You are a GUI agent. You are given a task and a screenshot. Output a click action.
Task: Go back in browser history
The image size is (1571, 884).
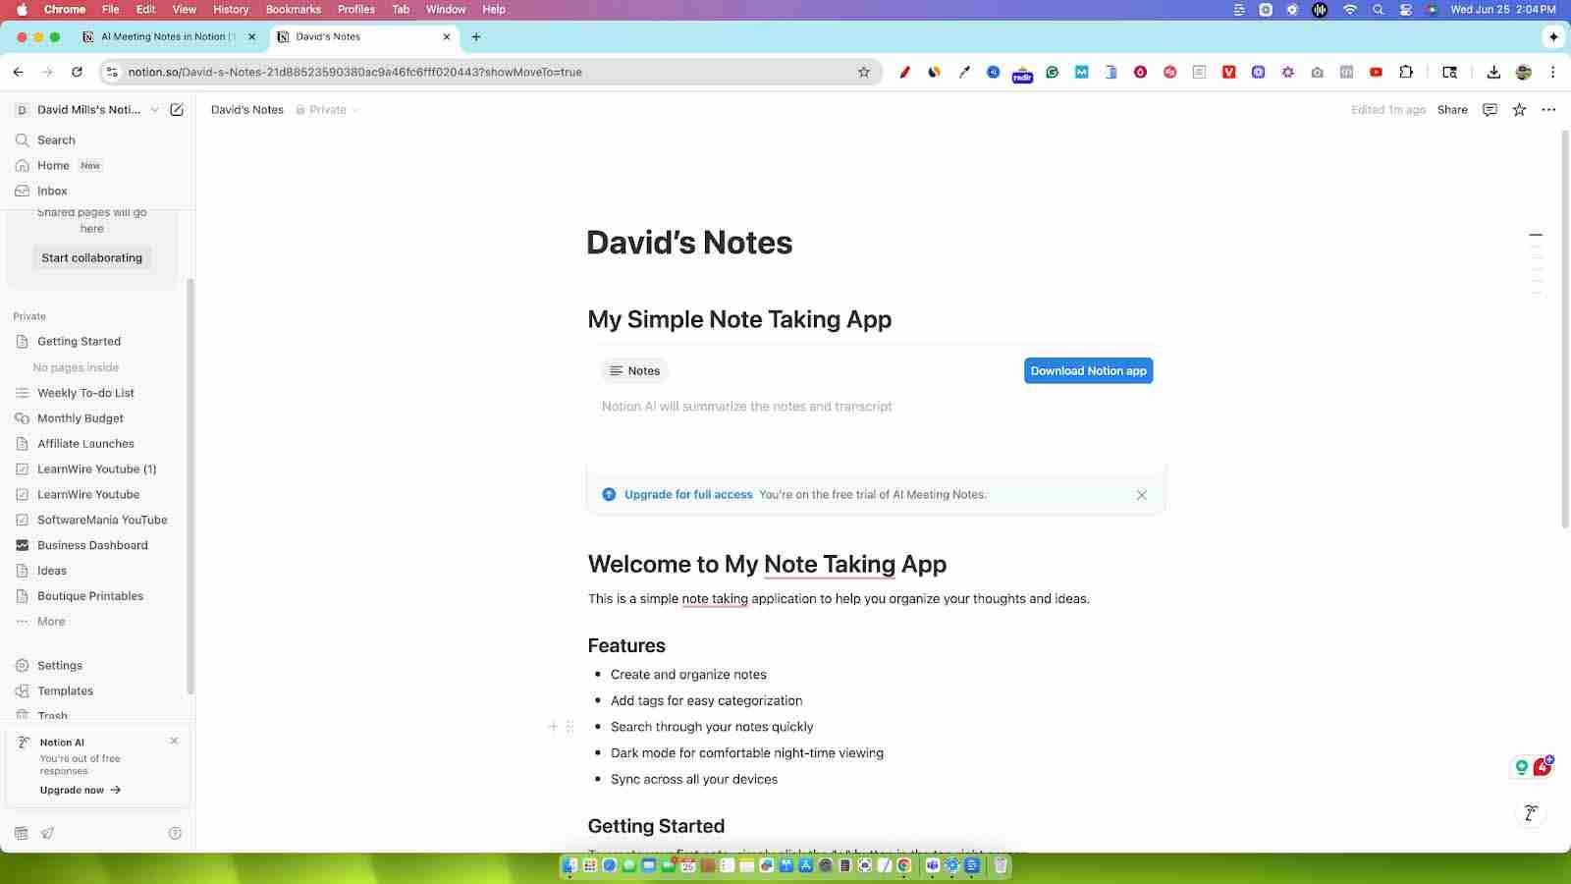(18, 72)
